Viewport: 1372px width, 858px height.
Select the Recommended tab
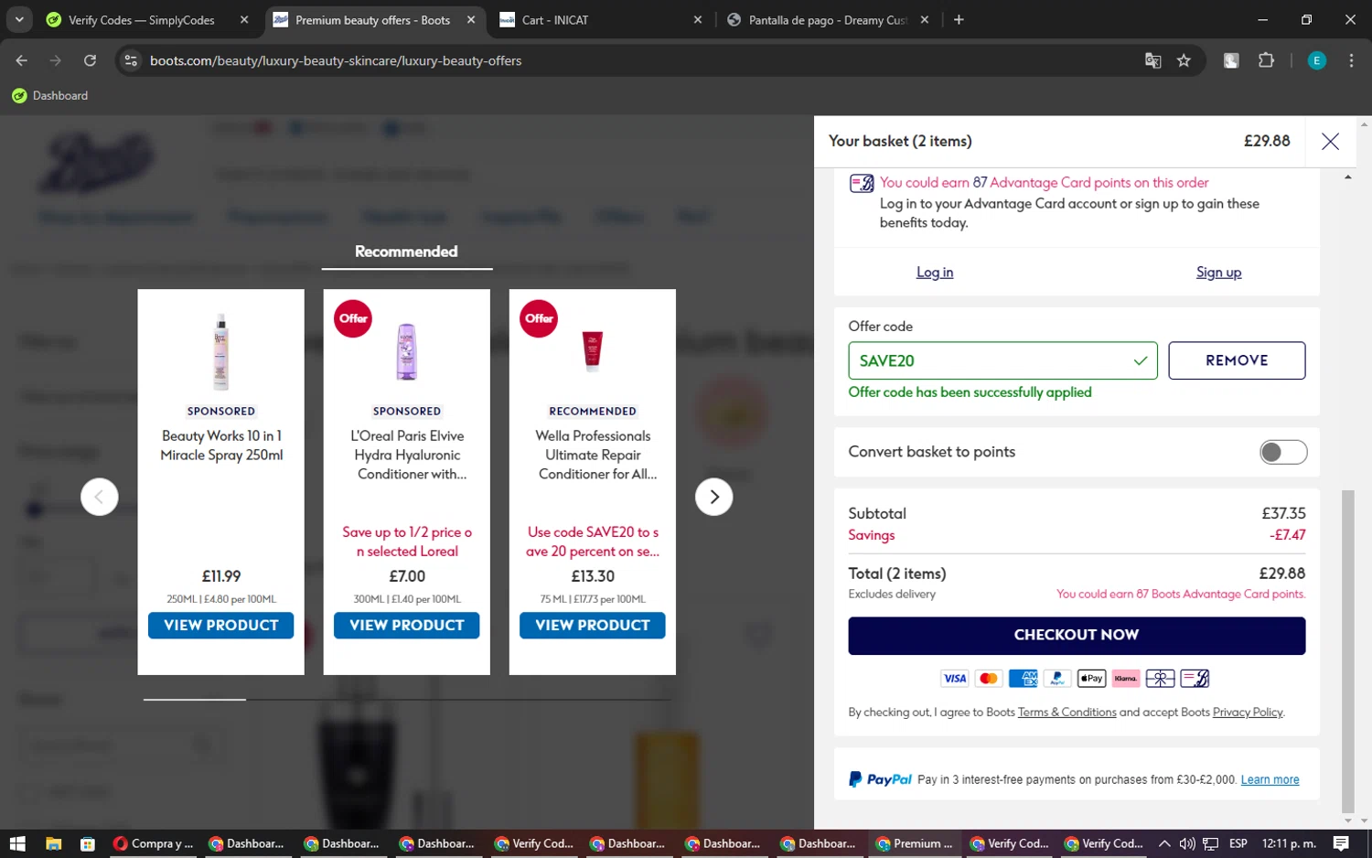pos(406,252)
